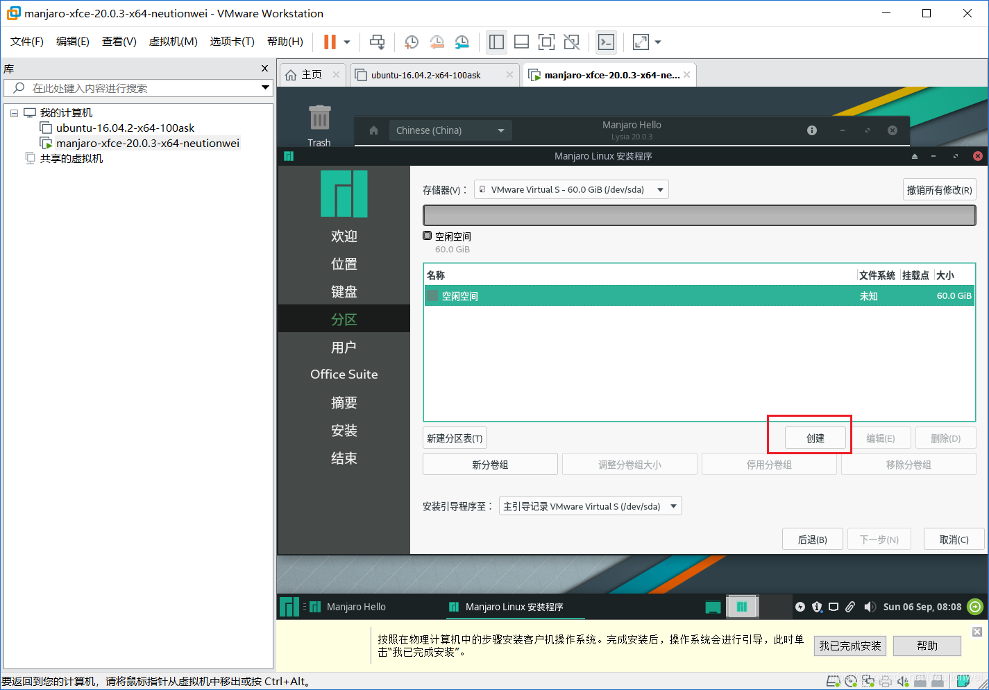Open the 选项卡(T) menu
This screenshot has width=989, height=690.
[233, 42]
